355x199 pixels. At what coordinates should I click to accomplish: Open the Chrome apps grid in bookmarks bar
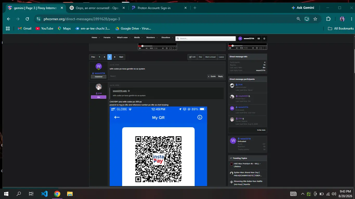pyautogui.click(x=8, y=29)
